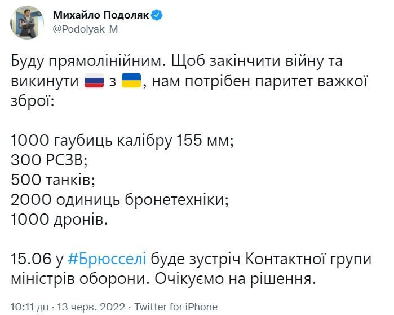This screenshot has height=315, width=394.
Task: Open the Twitter for iPhone source link
Action: (175, 307)
